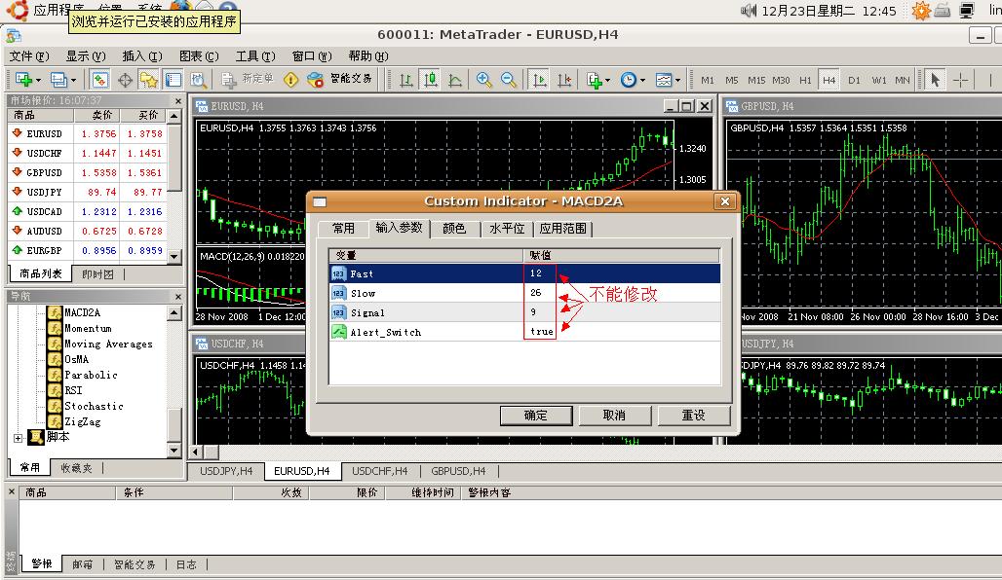The image size is (1002, 580).
Task: Open the 图表 (Charts) menu
Action: tap(199, 56)
